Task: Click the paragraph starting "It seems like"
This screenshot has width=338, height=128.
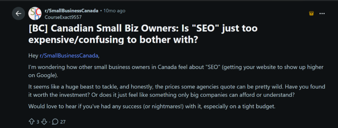Action: point(177,91)
